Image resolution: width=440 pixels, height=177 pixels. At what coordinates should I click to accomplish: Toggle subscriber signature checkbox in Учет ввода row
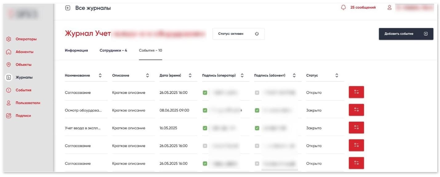pos(257,128)
